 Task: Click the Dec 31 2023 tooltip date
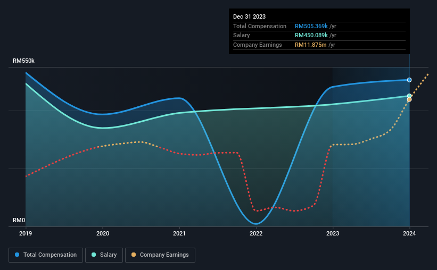[249, 16]
